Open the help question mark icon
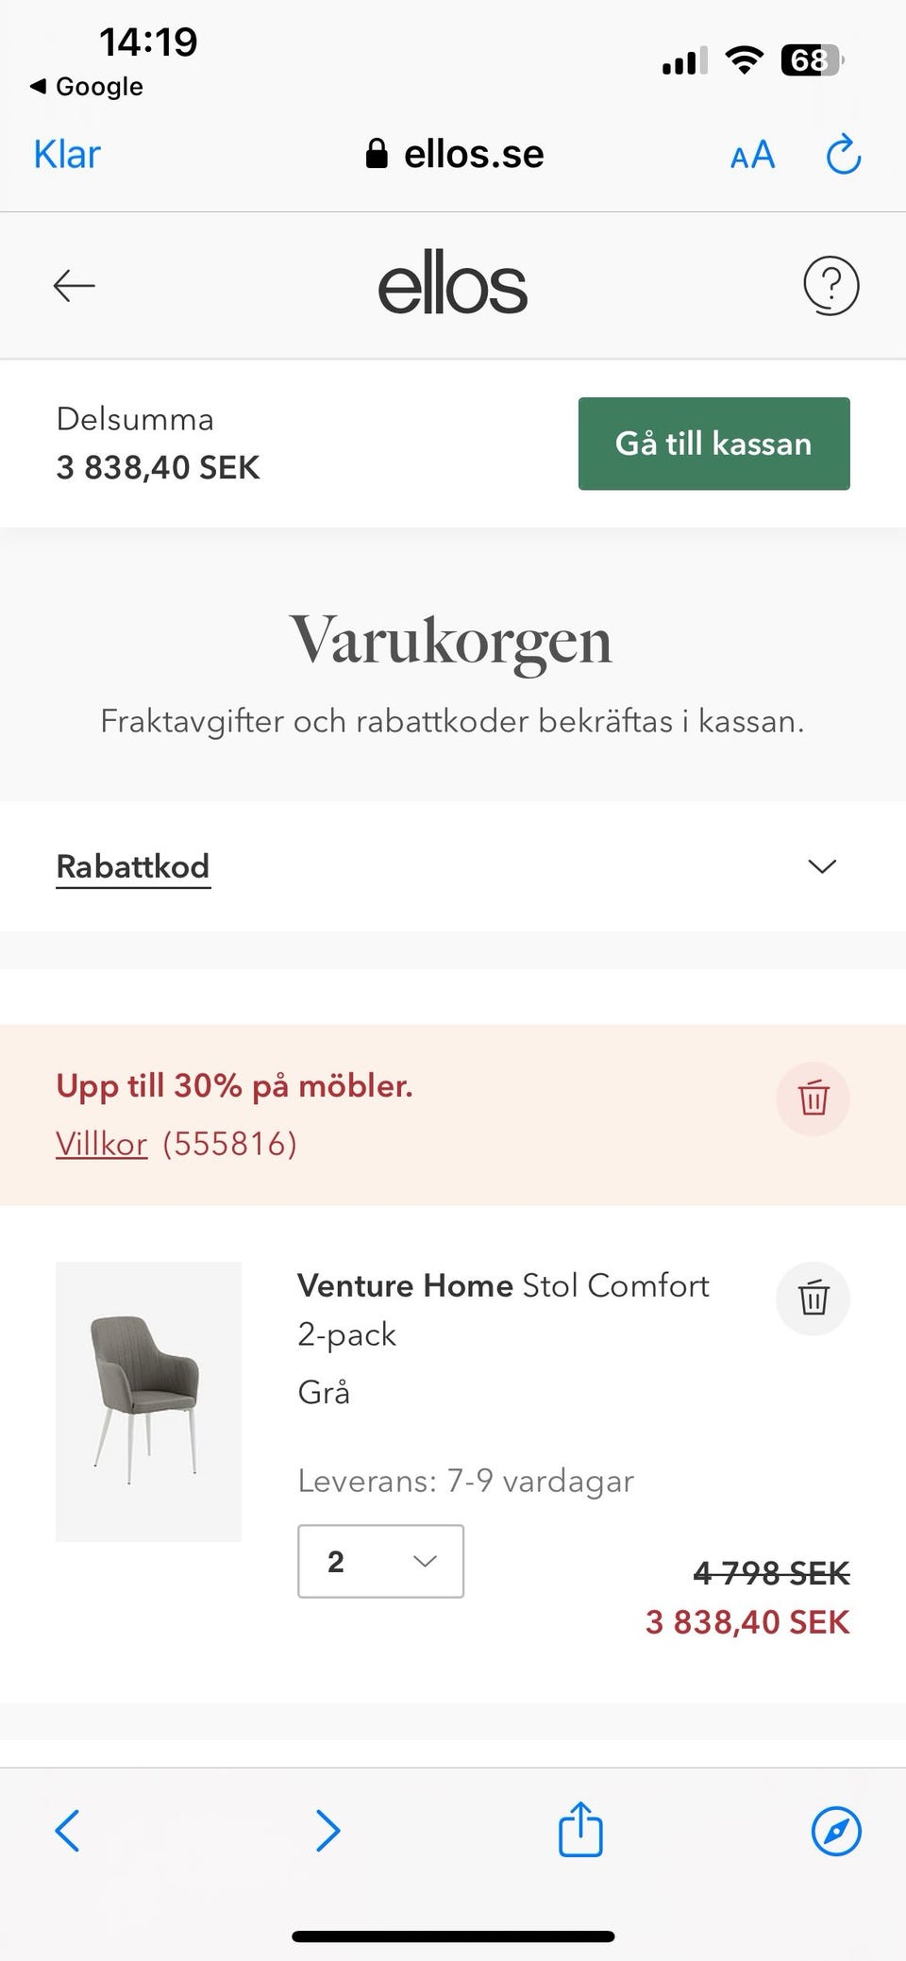906x1961 pixels. click(830, 285)
